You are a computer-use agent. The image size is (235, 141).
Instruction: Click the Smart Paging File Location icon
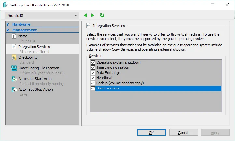pos(14,68)
